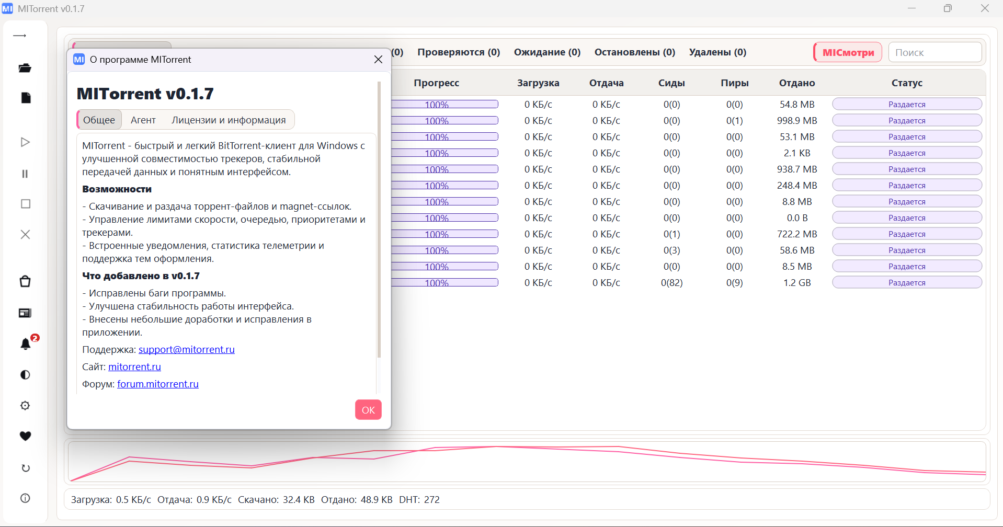Pause torrents using the pause icon
Screen dimensions: 1003x527
pos(25,174)
